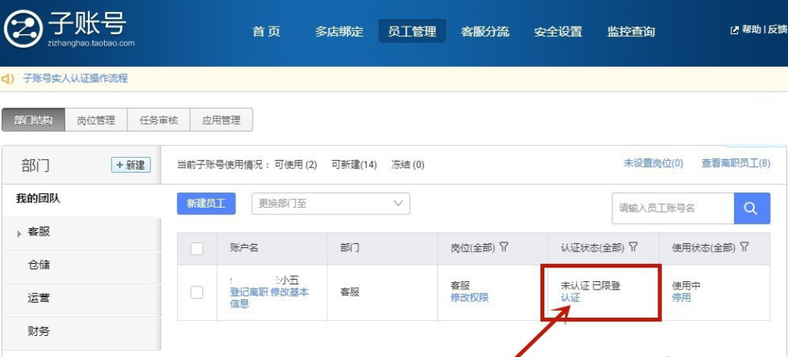Click the 新建员工 button
Viewport: 788px width, 357px height.
click(x=206, y=203)
